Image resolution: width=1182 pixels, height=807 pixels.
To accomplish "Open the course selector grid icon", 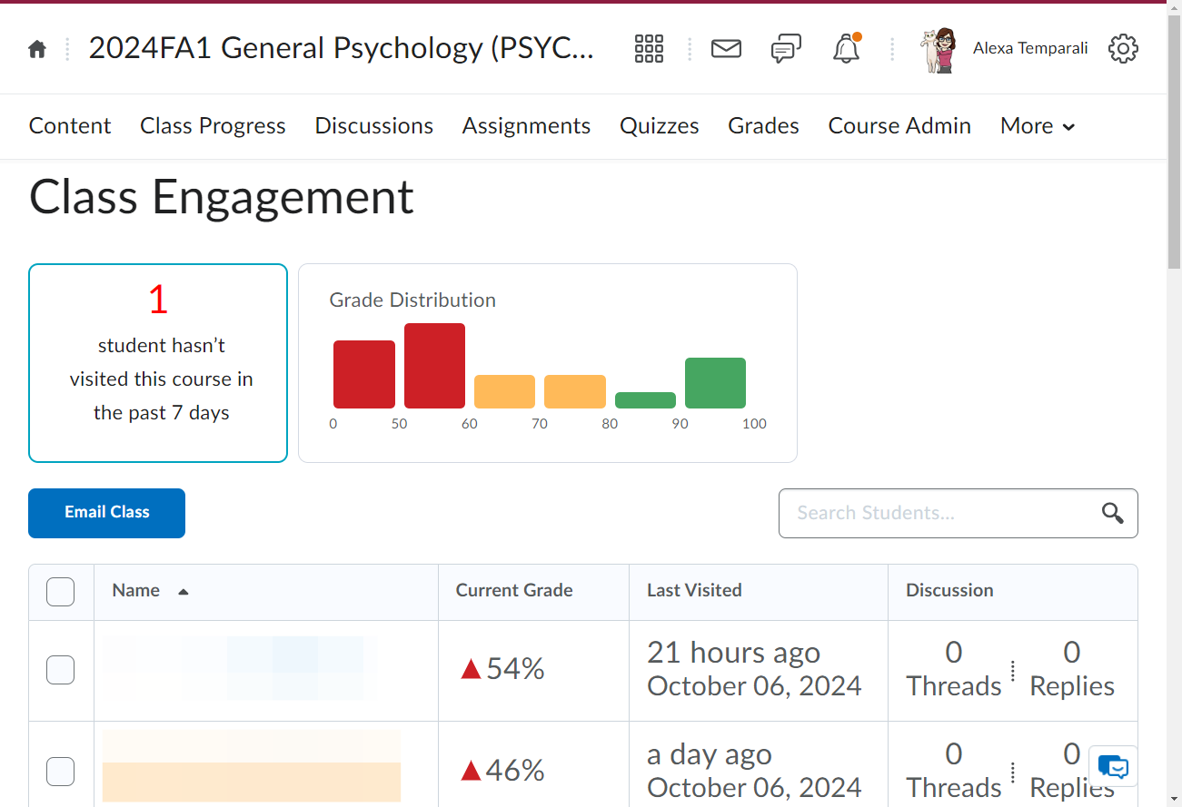I will (x=649, y=49).
